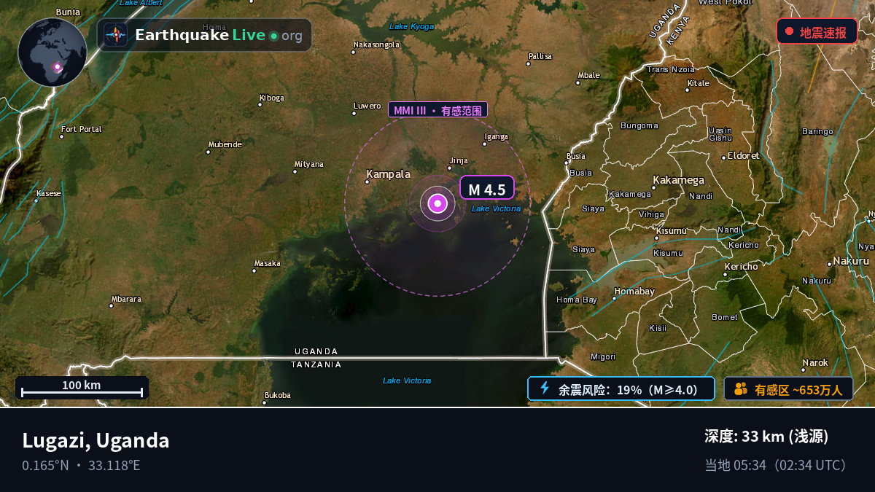The width and height of the screenshot is (875, 492).
Task: Click the lightning bolt aftershock icon
Action: (544, 388)
